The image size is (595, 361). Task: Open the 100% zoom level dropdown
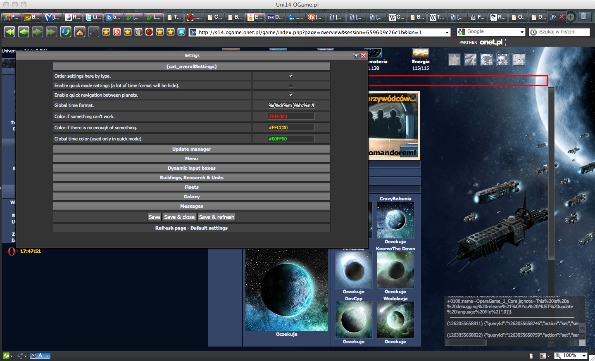(584, 356)
